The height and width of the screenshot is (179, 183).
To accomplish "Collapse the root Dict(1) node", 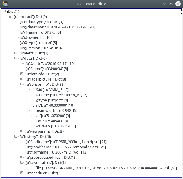I will (4, 11).
